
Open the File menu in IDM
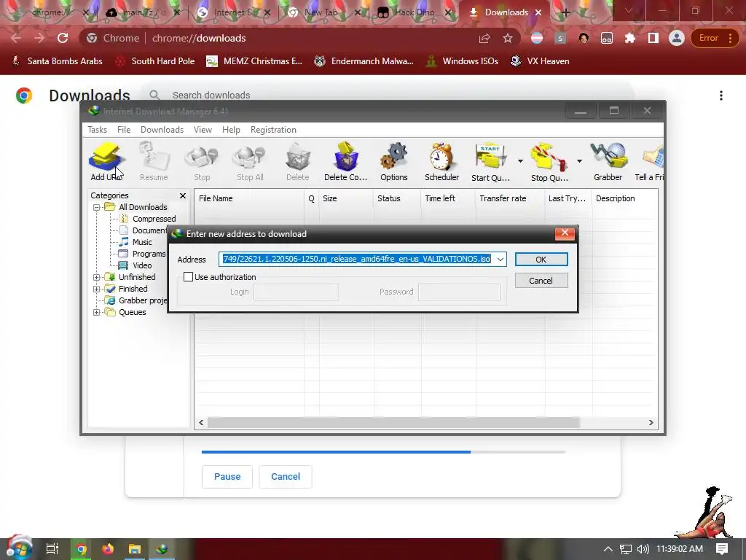click(124, 130)
